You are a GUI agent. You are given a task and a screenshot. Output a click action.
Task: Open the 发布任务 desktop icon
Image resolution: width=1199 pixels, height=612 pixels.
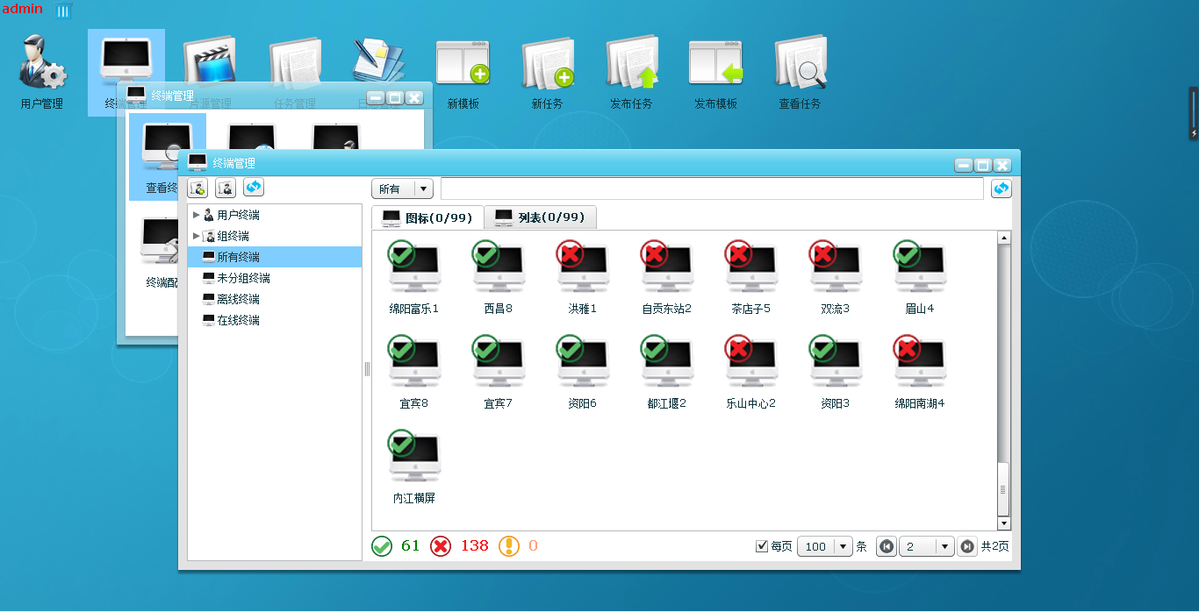pos(631,74)
